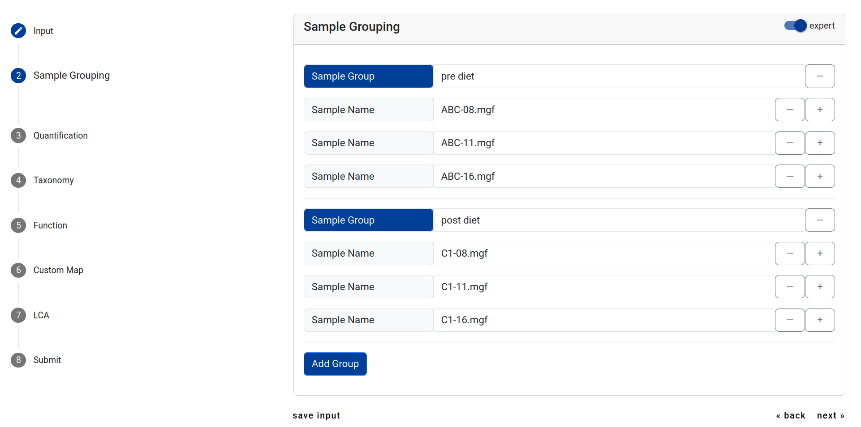Viewport: 861px width, 427px height.
Task: Click the pencil icon for Input step
Action: tap(18, 31)
